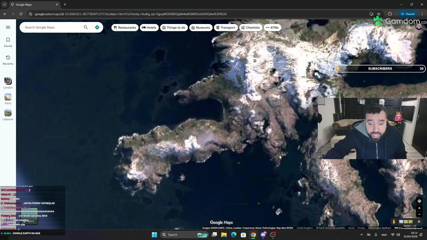This screenshot has width=427, height=240.
Task: Switch to Chrome on the taskbar
Action: pyautogui.click(x=253, y=235)
